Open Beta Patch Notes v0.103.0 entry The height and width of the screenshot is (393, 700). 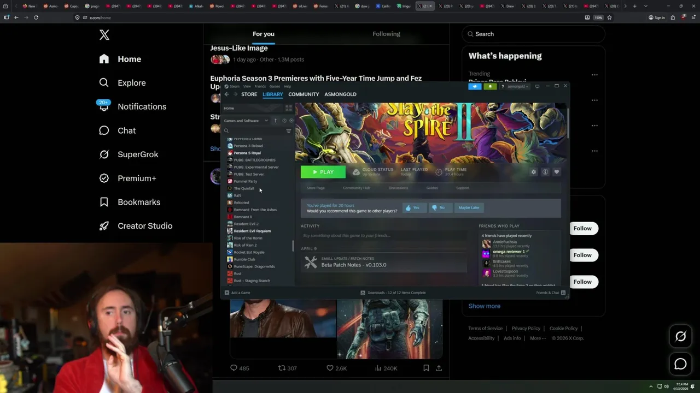[383, 262]
